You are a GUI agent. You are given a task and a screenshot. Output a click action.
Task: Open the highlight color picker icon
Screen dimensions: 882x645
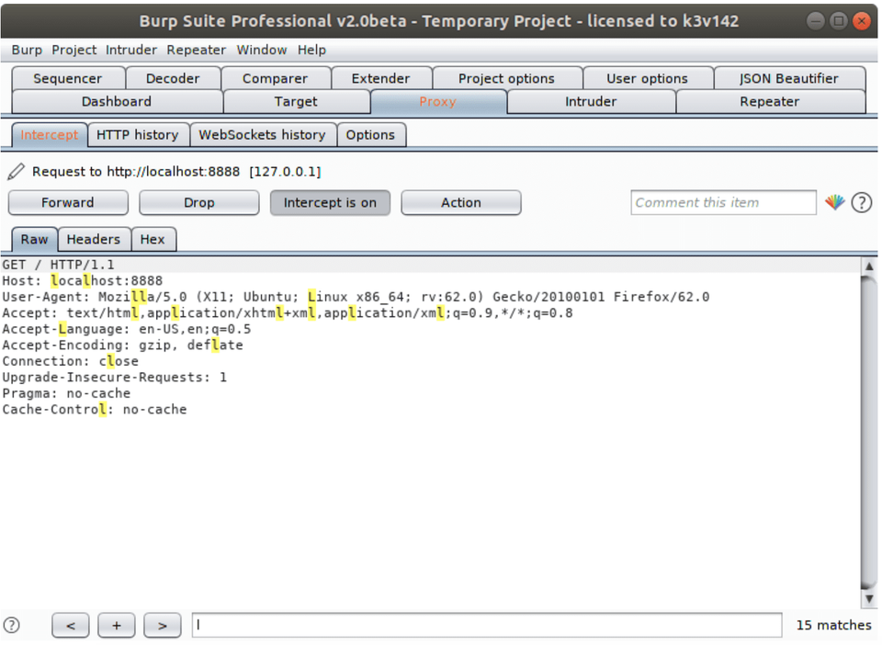[x=835, y=202]
